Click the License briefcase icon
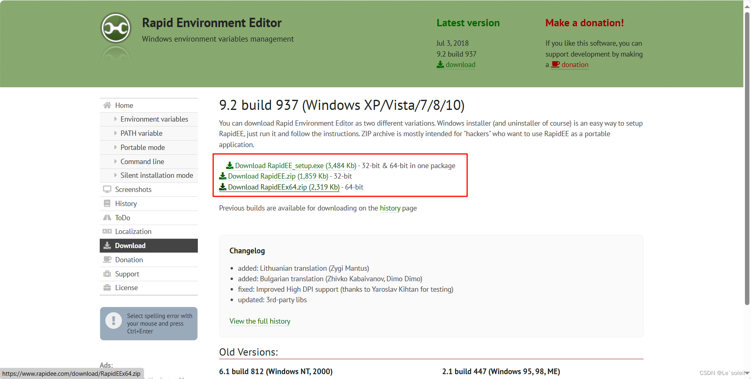Image resolution: width=751 pixels, height=379 pixels. tap(107, 288)
